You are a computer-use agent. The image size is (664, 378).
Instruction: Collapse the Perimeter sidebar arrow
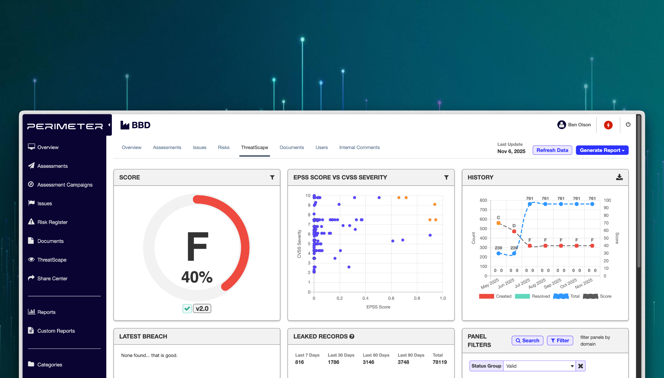(109, 125)
